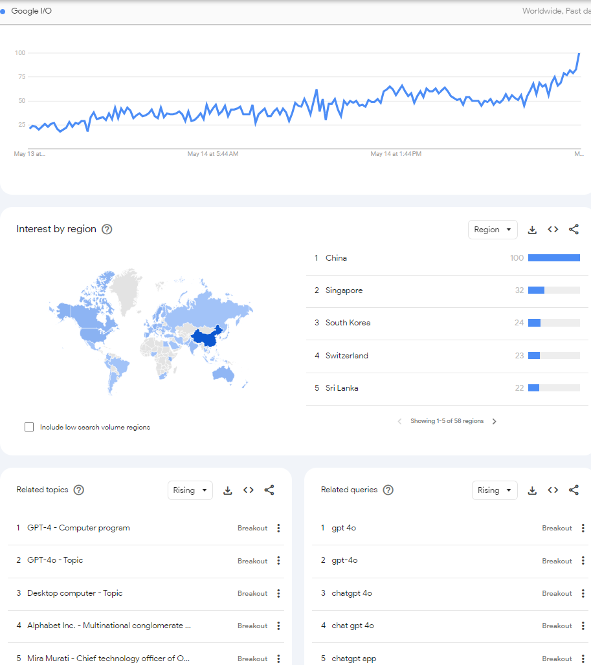Viewport: 591px width, 665px height.
Task: Open more options for chat gpt 4o query
Action: point(583,626)
